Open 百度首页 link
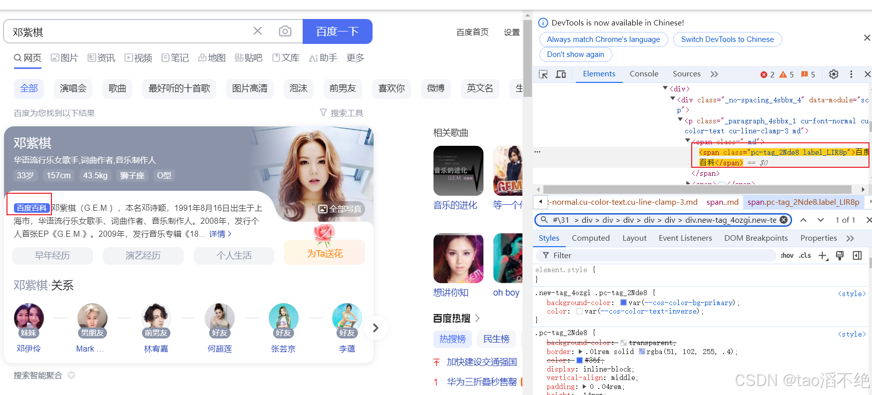The image size is (872, 395). (x=472, y=32)
